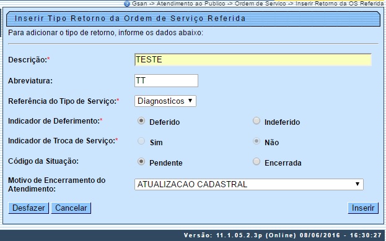Viewport: 386px width, 241px height.
Task: Select the Deferido radio button
Action: click(141, 120)
